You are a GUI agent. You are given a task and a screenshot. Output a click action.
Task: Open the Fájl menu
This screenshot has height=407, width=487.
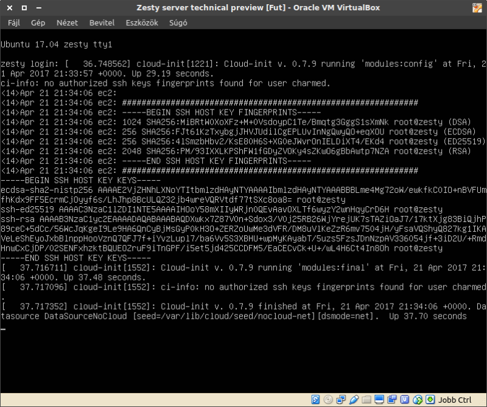[x=13, y=23]
